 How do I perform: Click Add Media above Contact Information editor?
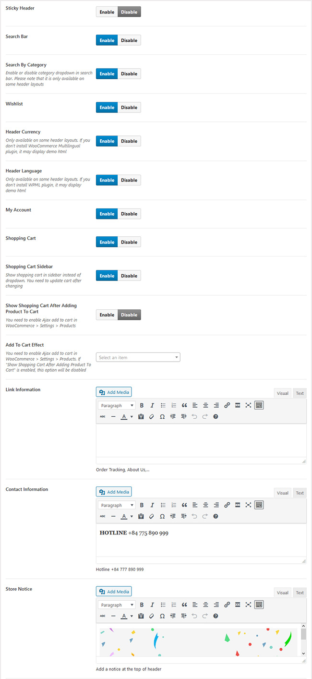tap(114, 492)
